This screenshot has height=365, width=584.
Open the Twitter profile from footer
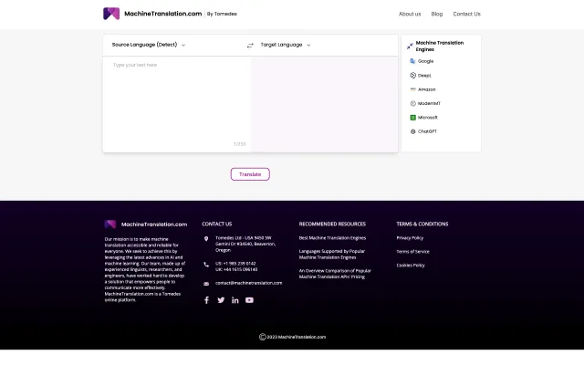click(221, 300)
